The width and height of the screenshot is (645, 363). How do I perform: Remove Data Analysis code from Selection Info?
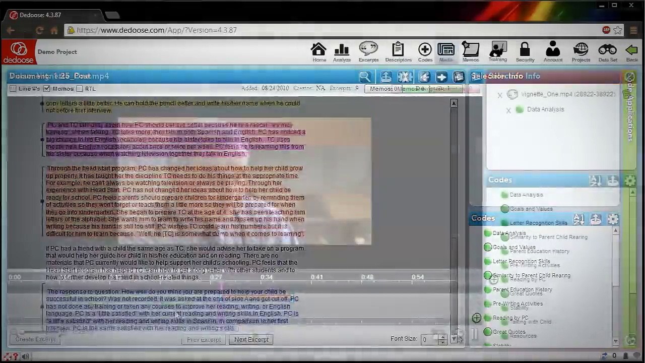(x=508, y=110)
